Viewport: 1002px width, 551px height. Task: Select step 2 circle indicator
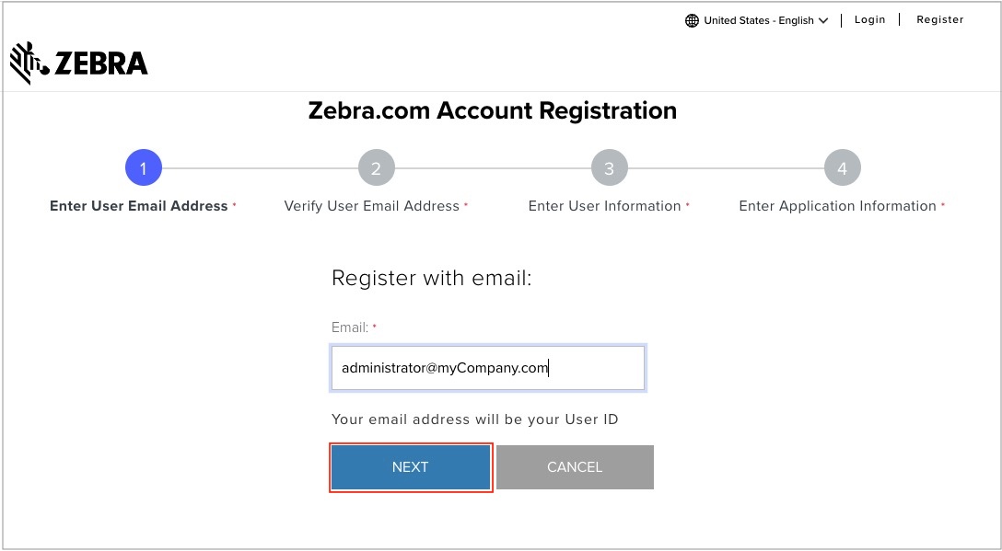376,168
